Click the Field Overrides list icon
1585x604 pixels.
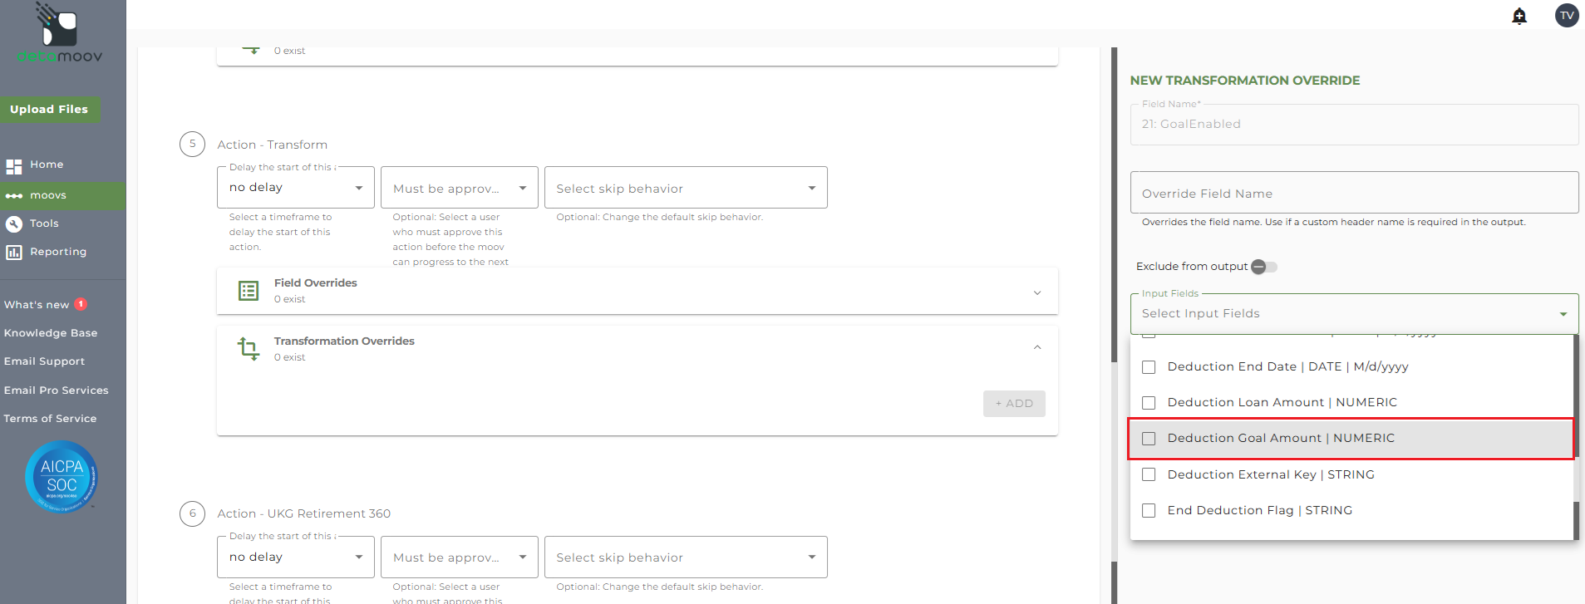pos(249,291)
